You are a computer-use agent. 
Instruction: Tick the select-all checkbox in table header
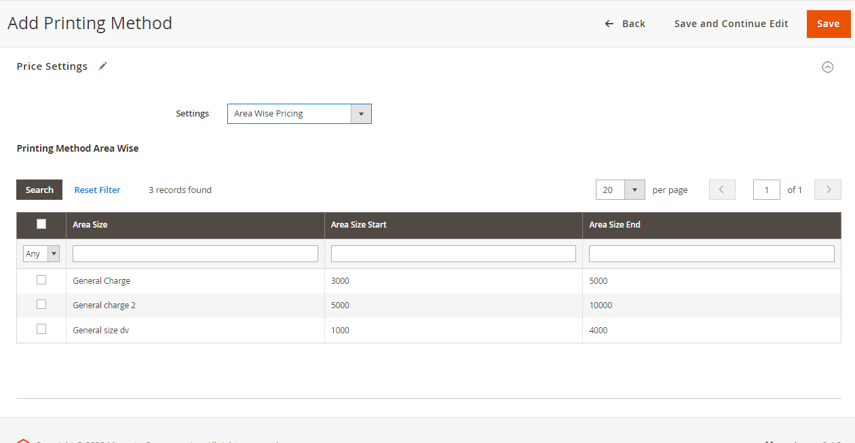pos(41,224)
